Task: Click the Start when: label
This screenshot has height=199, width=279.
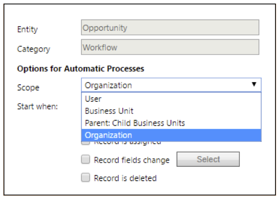Action: 37,107
